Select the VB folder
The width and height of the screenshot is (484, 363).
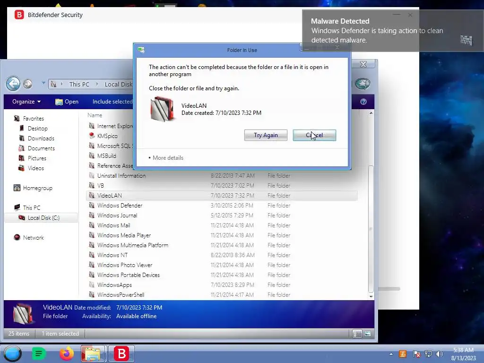(x=100, y=185)
